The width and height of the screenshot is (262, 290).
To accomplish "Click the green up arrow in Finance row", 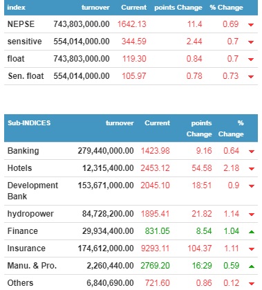I will 252,232.
